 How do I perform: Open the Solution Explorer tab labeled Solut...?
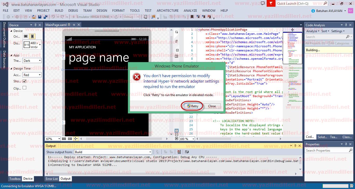(x=323, y=137)
